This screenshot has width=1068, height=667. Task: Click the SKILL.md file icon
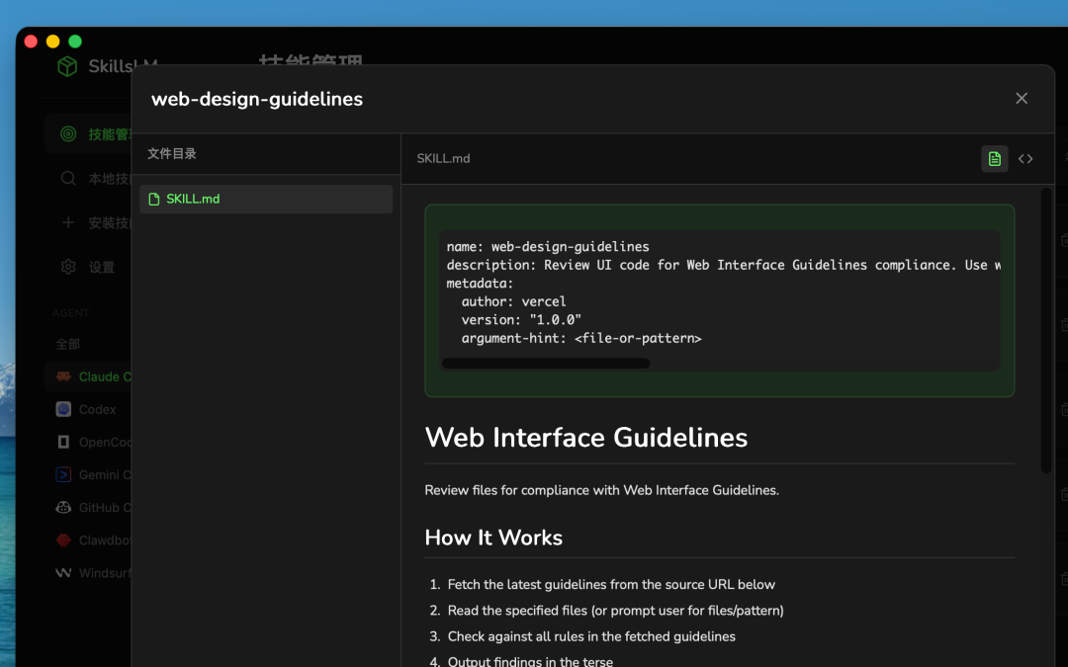[x=154, y=199]
